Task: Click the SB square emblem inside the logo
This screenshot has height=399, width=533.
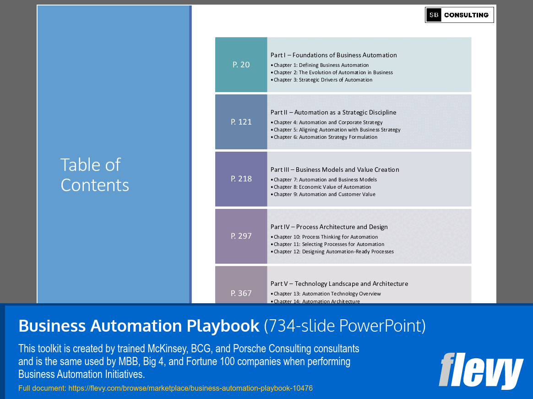Action: (x=433, y=15)
